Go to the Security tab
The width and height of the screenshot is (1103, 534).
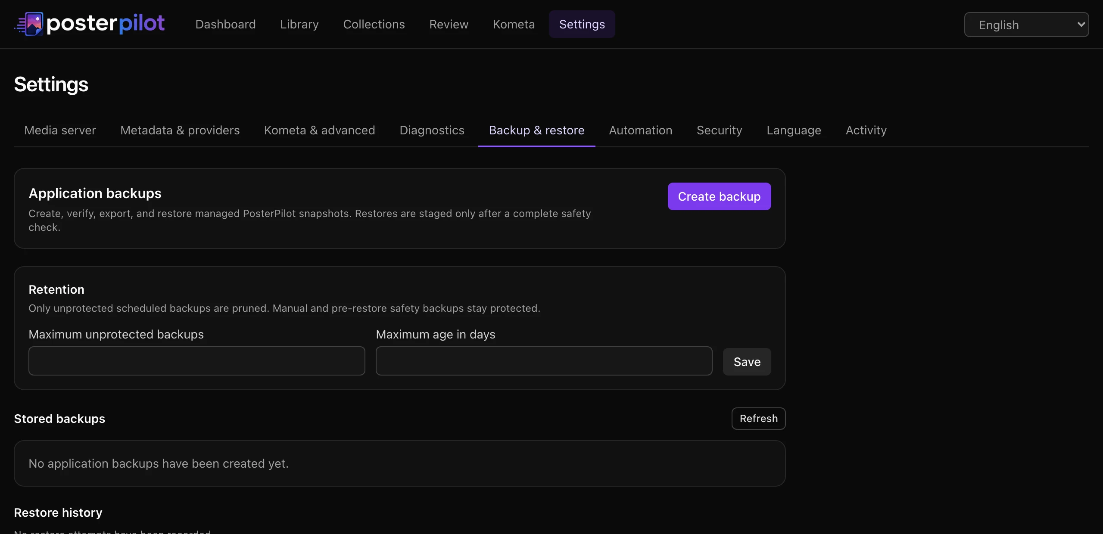719,130
